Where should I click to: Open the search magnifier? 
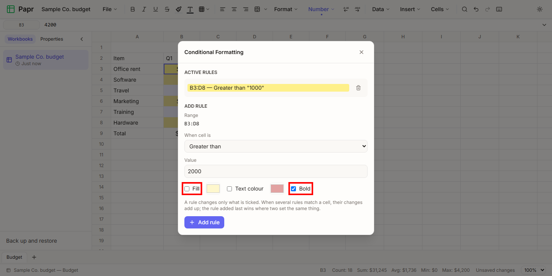pyautogui.click(x=465, y=9)
